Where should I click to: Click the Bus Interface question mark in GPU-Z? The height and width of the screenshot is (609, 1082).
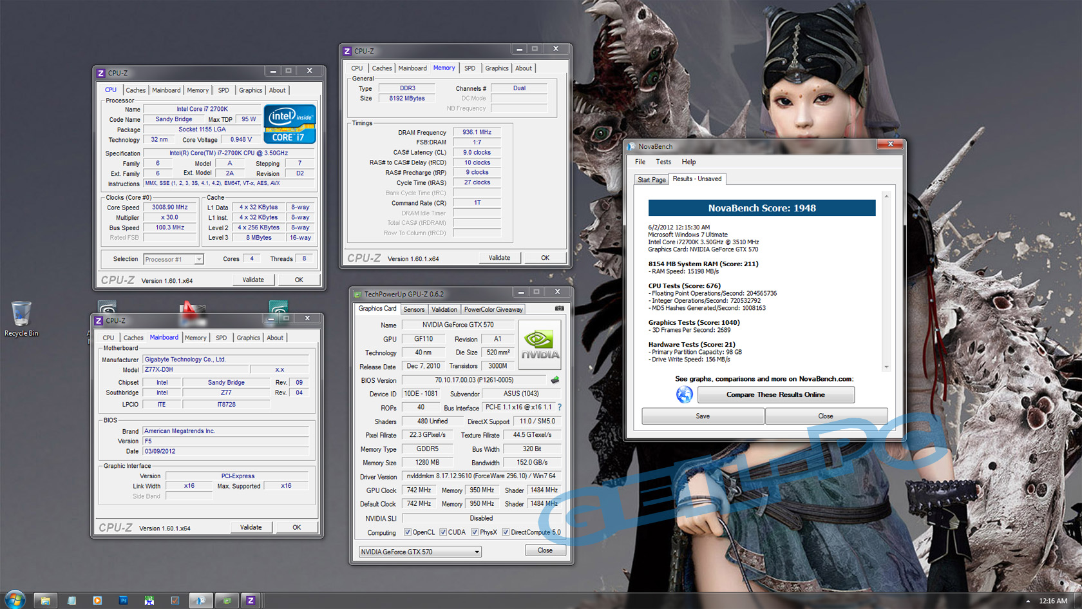click(x=560, y=407)
